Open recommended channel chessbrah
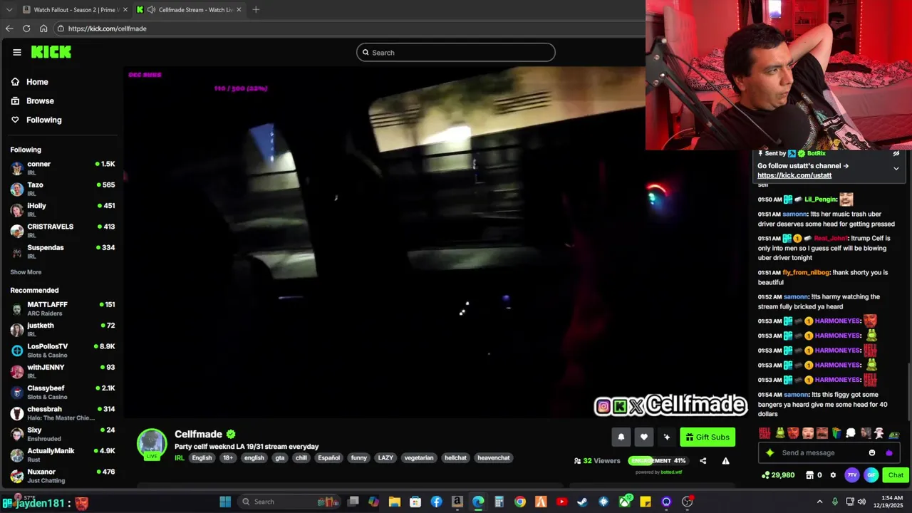 [63, 413]
